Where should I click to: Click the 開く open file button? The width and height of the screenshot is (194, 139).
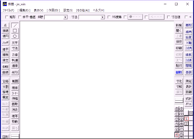pyautogui.click(x=179, y=31)
